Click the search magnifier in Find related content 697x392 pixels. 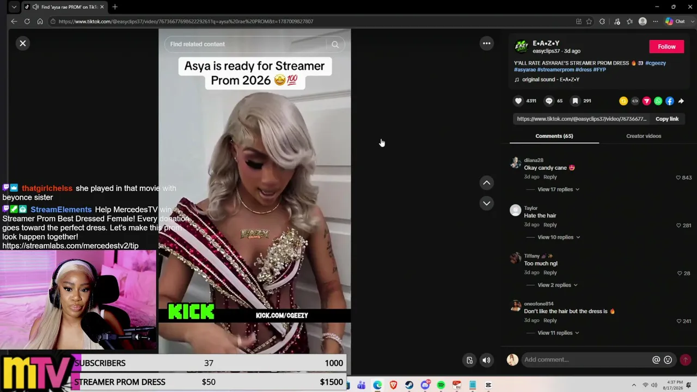335,44
